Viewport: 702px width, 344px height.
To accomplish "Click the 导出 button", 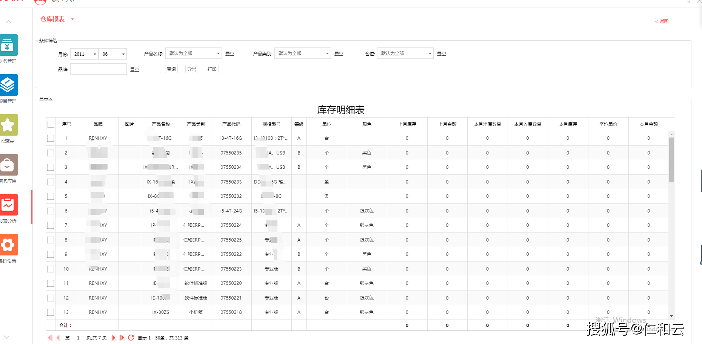I will coord(192,69).
